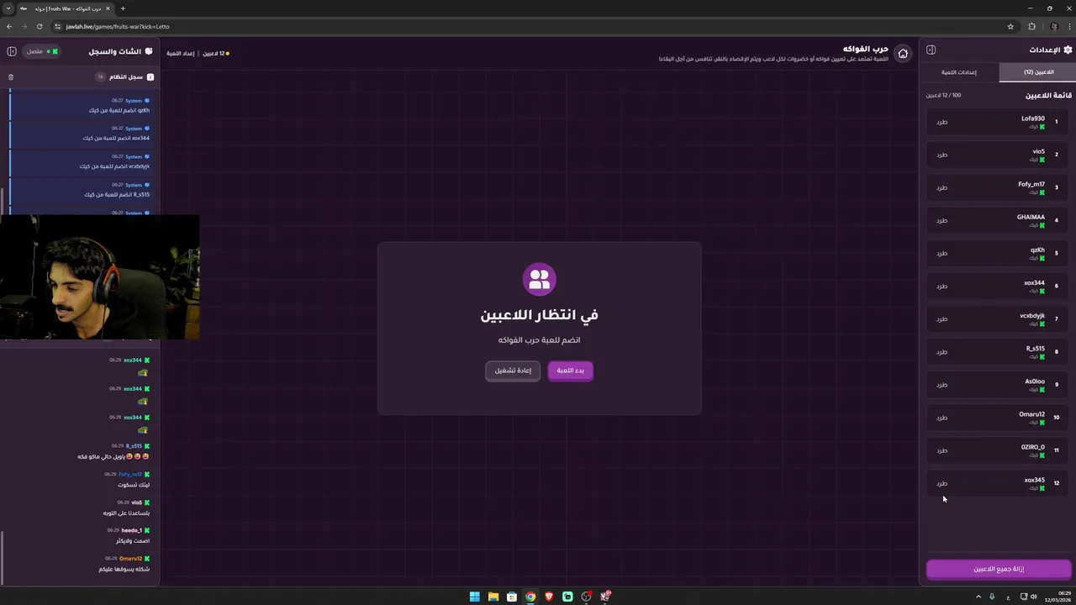Open the volume tray icon
The width and height of the screenshot is (1076, 605).
tap(1034, 597)
